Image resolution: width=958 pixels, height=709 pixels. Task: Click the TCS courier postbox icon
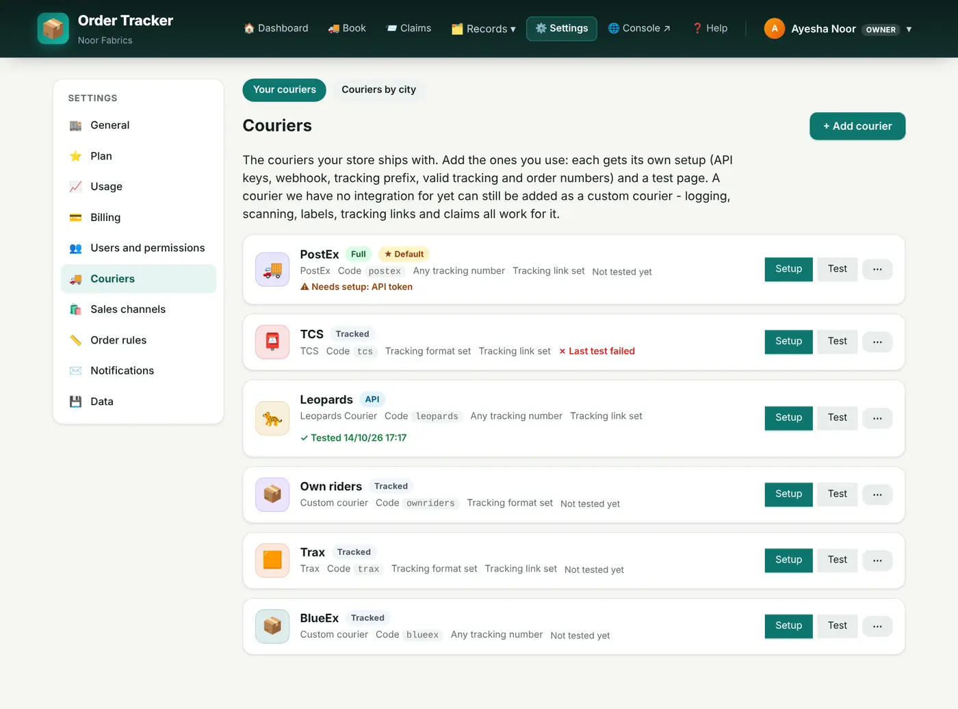[x=272, y=342]
